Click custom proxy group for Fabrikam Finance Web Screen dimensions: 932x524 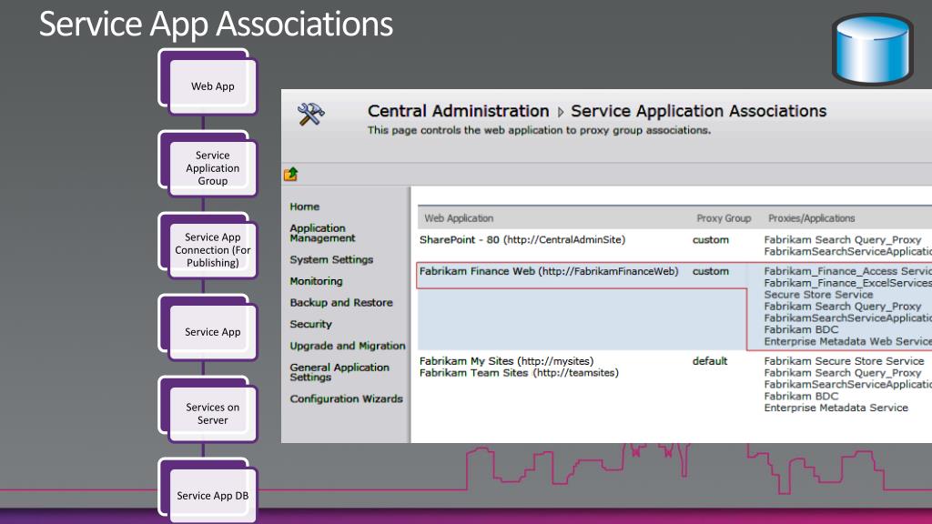pos(710,271)
